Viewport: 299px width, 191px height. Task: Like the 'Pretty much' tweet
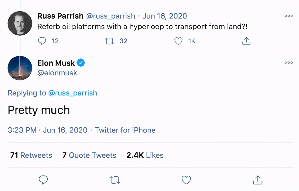click(x=186, y=180)
